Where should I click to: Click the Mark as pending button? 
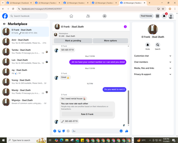point(73,41)
